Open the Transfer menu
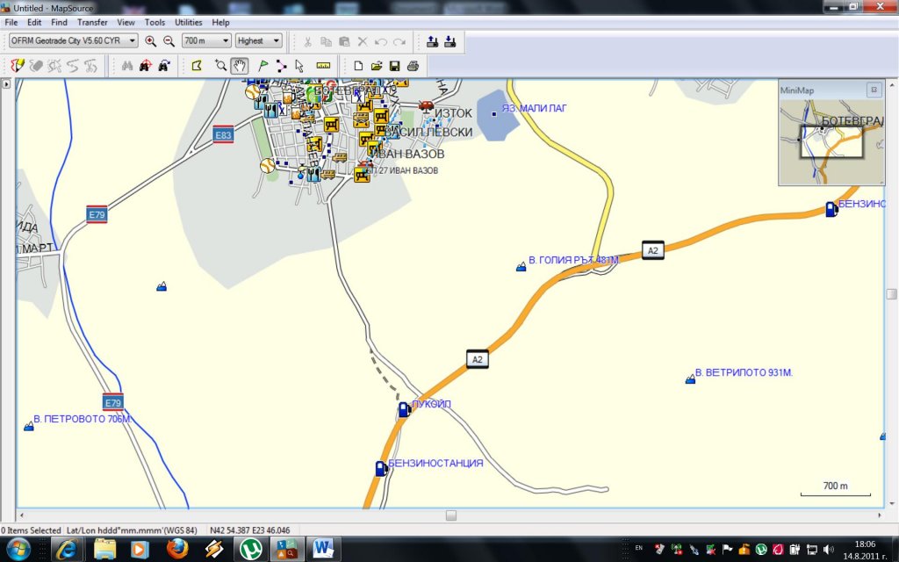 pos(92,22)
